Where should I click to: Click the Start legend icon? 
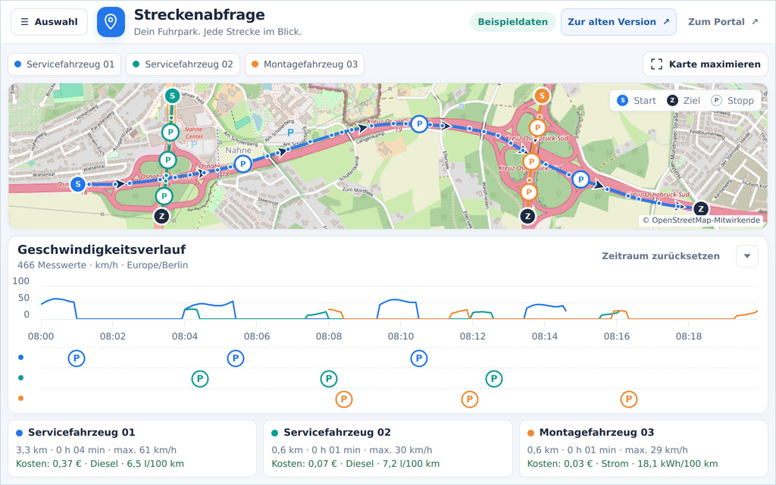tap(623, 101)
